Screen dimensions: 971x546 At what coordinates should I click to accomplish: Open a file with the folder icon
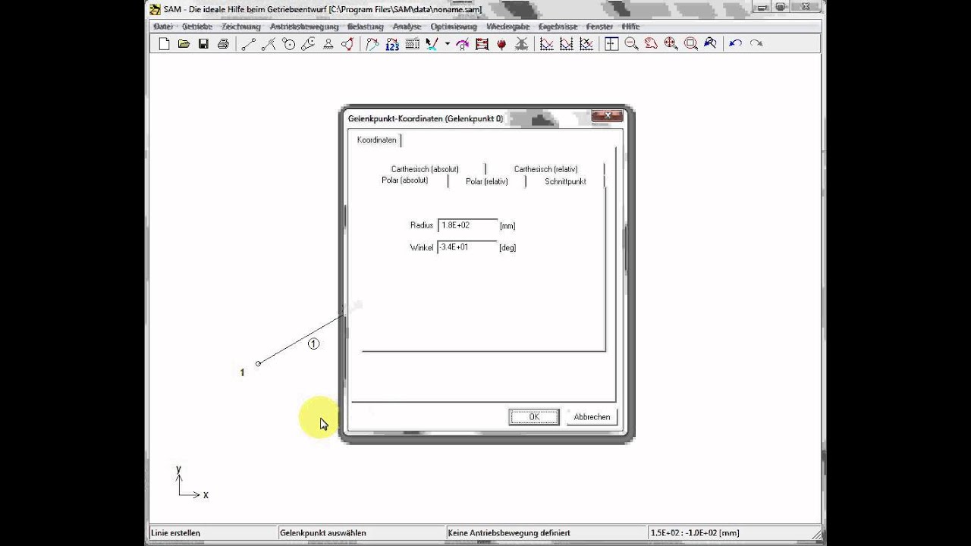click(184, 44)
